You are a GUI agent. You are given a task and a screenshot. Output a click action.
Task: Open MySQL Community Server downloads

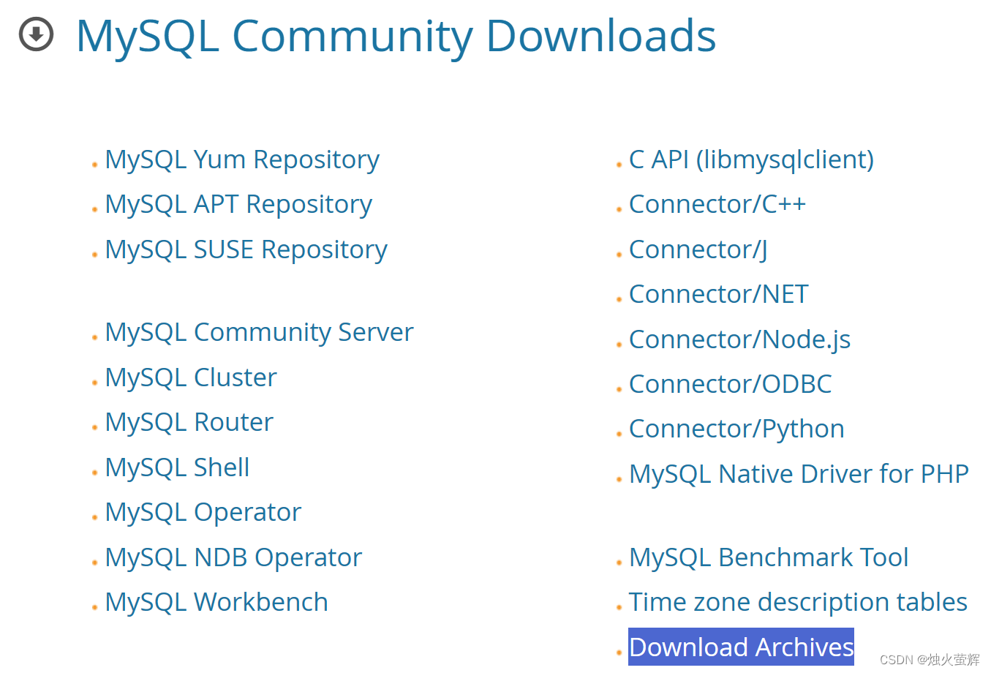pyautogui.click(x=259, y=332)
